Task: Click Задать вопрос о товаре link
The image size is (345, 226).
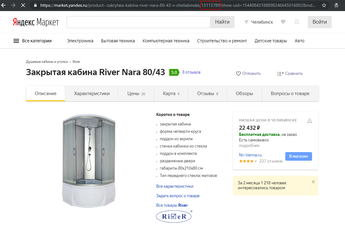Action: click(x=178, y=196)
